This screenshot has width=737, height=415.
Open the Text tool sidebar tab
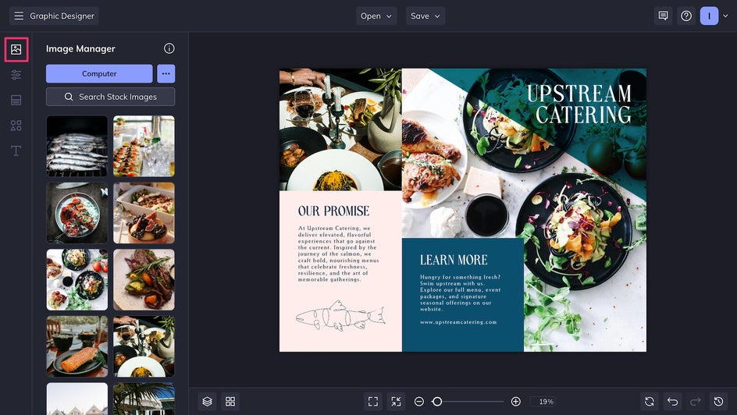click(16, 151)
